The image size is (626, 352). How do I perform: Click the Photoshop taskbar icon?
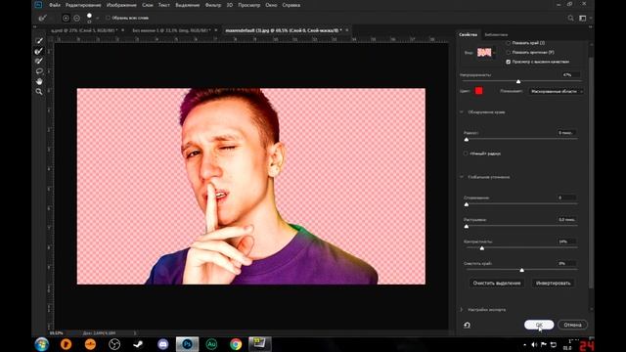pos(187,344)
